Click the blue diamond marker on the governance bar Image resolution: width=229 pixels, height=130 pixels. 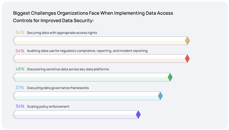pos(160,96)
